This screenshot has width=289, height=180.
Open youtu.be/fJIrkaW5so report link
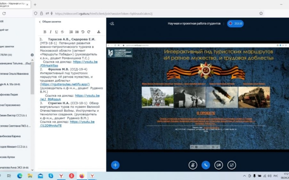(69, 64)
